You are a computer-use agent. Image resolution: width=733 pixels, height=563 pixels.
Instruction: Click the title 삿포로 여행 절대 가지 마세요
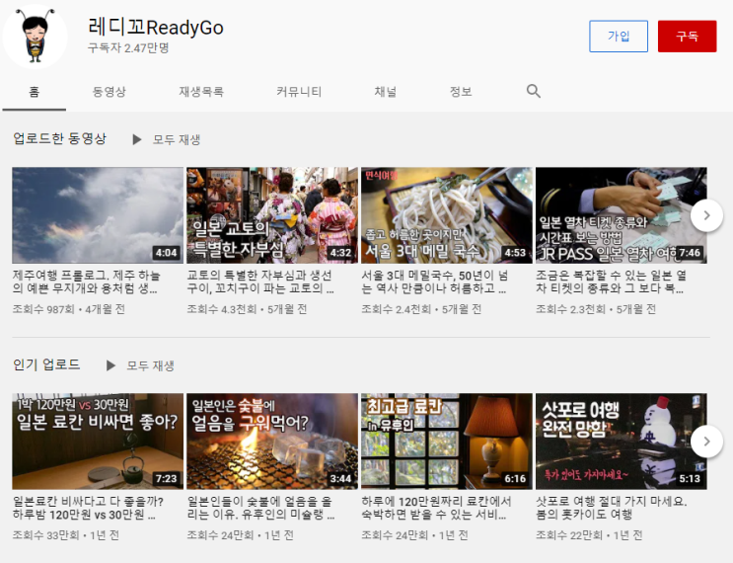click(611, 508)
